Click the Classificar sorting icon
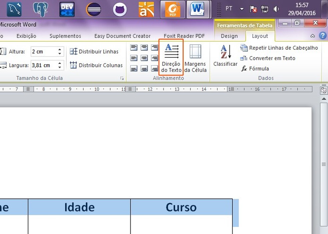This screenshot has height=234, width=328. pos(225,56)
